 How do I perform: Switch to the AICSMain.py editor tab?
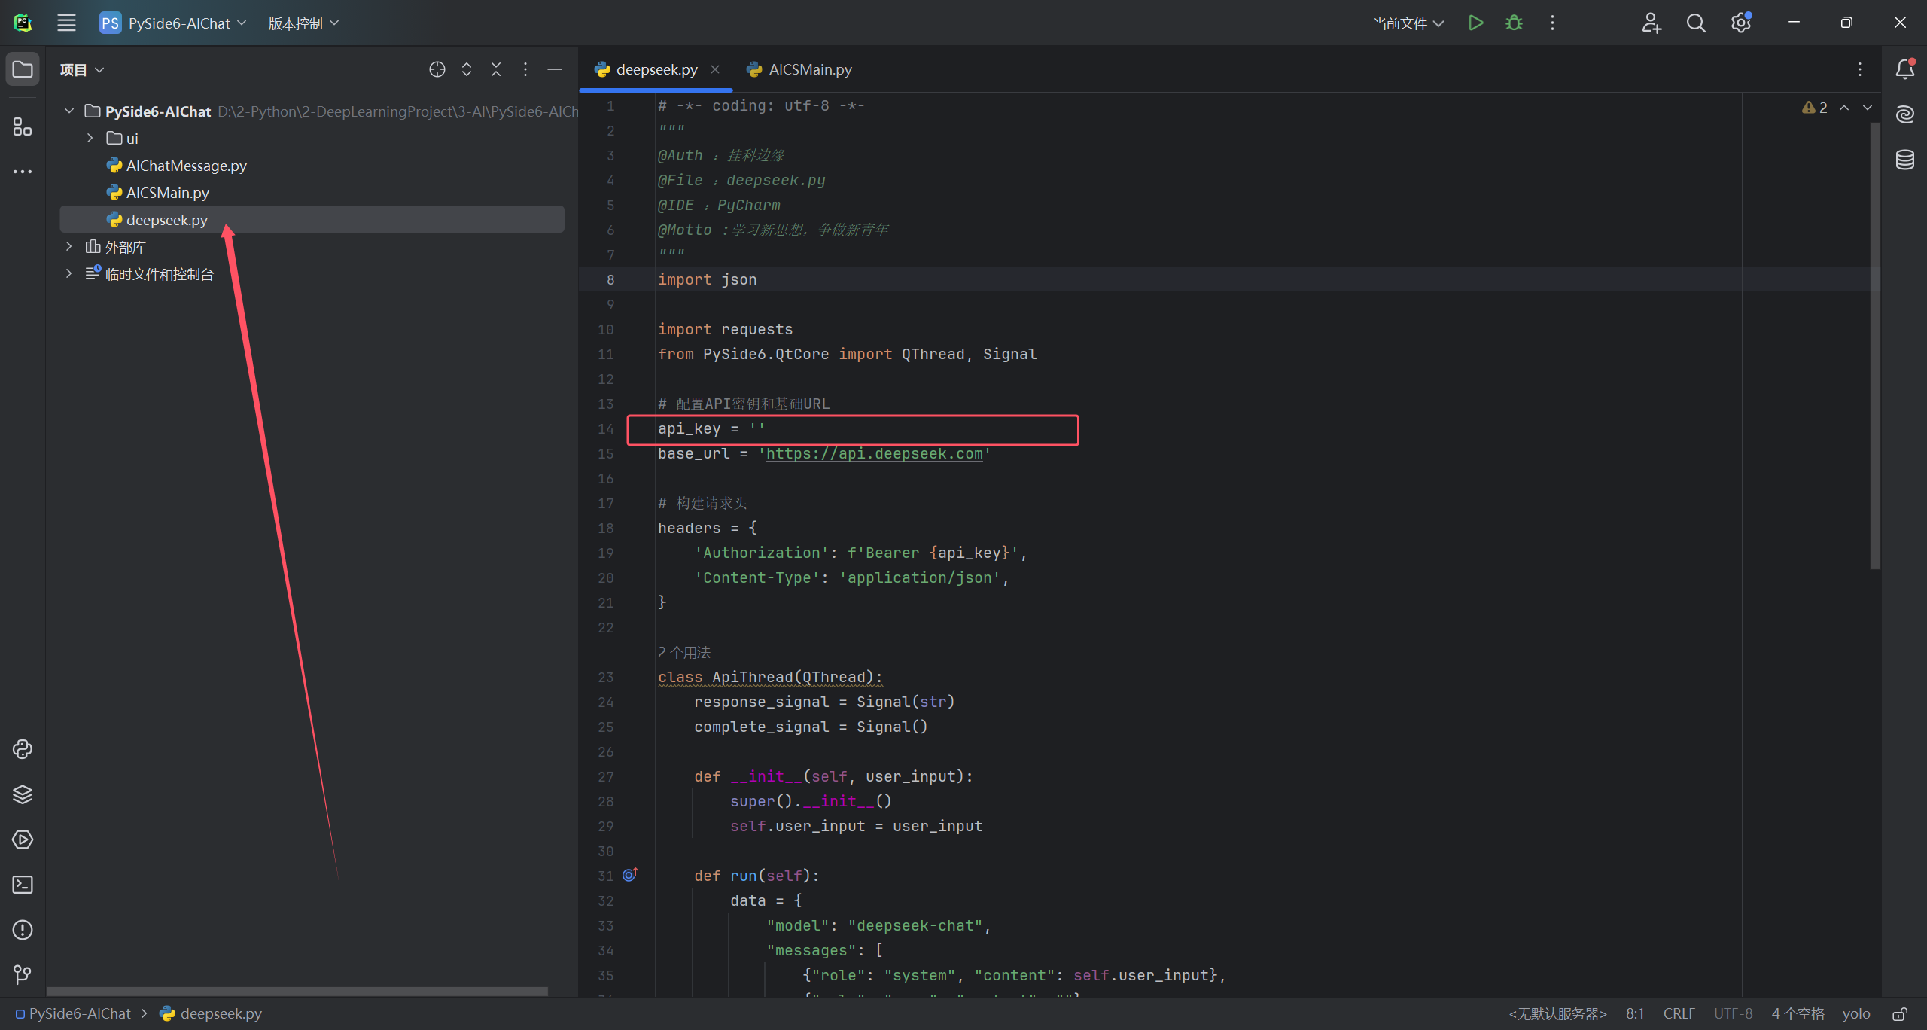pos(800,69)
